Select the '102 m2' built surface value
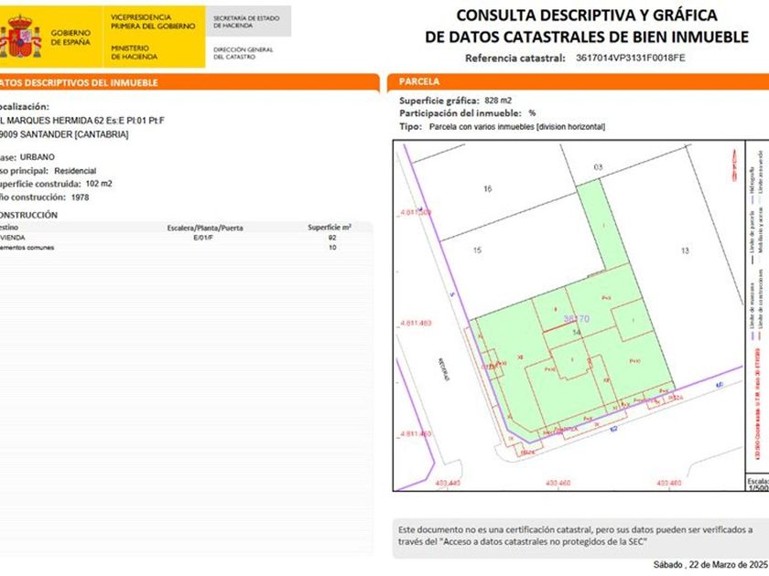The width and height of the screenshot is (769, 576). (99, 184)
